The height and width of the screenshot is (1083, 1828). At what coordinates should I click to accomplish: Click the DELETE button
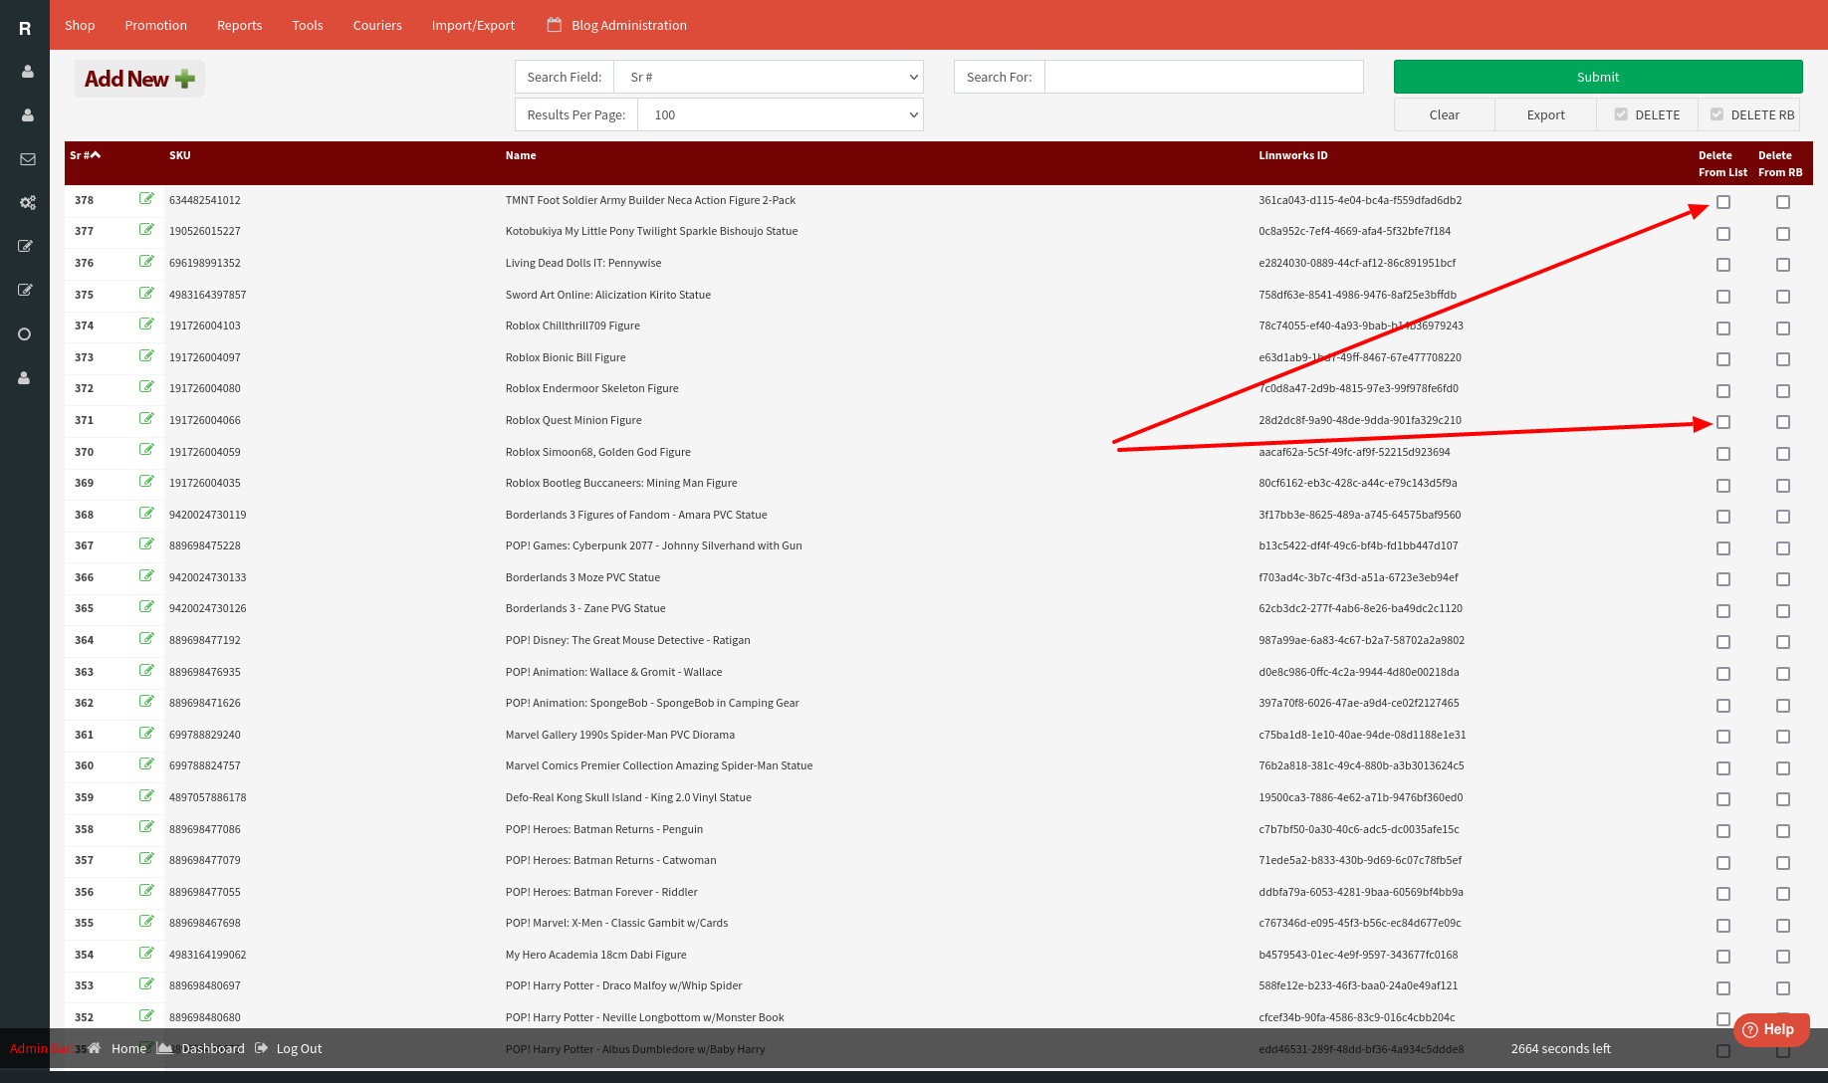1648,114
